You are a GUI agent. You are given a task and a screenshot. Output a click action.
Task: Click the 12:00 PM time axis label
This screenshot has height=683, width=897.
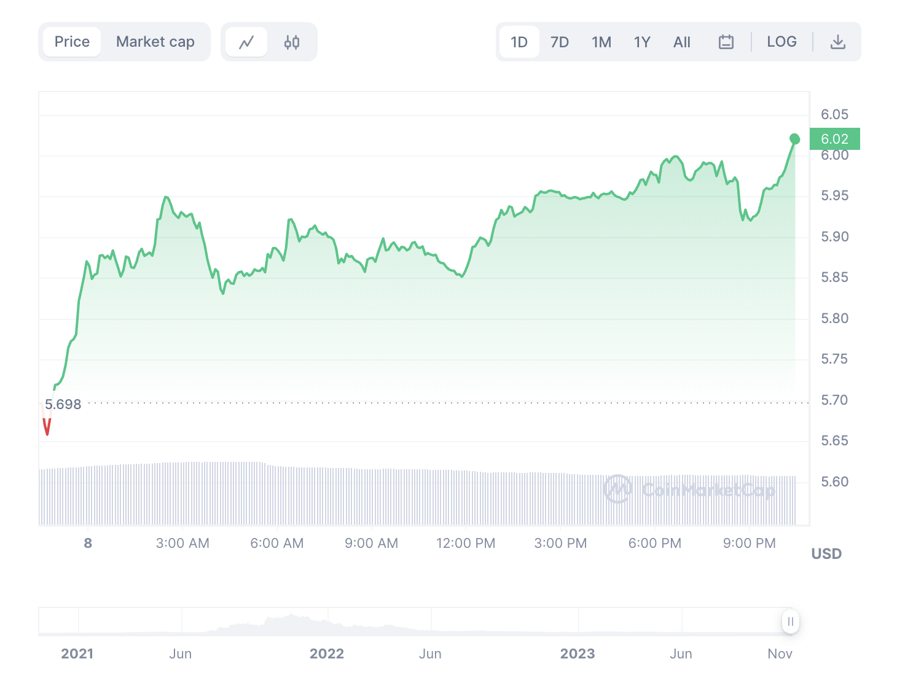(x=465, y=544)
